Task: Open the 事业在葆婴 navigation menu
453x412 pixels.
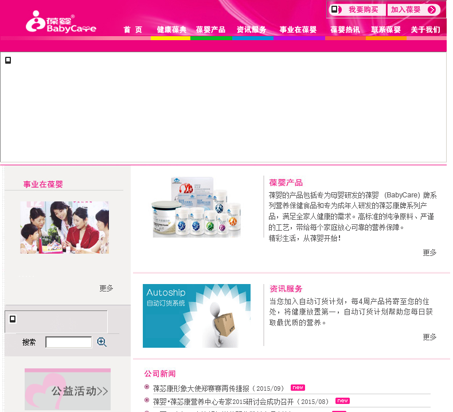Action: tap(298, 29)
